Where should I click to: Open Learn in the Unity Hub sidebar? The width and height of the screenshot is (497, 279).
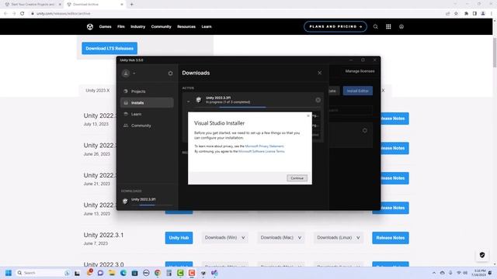[x=147, y=114]
